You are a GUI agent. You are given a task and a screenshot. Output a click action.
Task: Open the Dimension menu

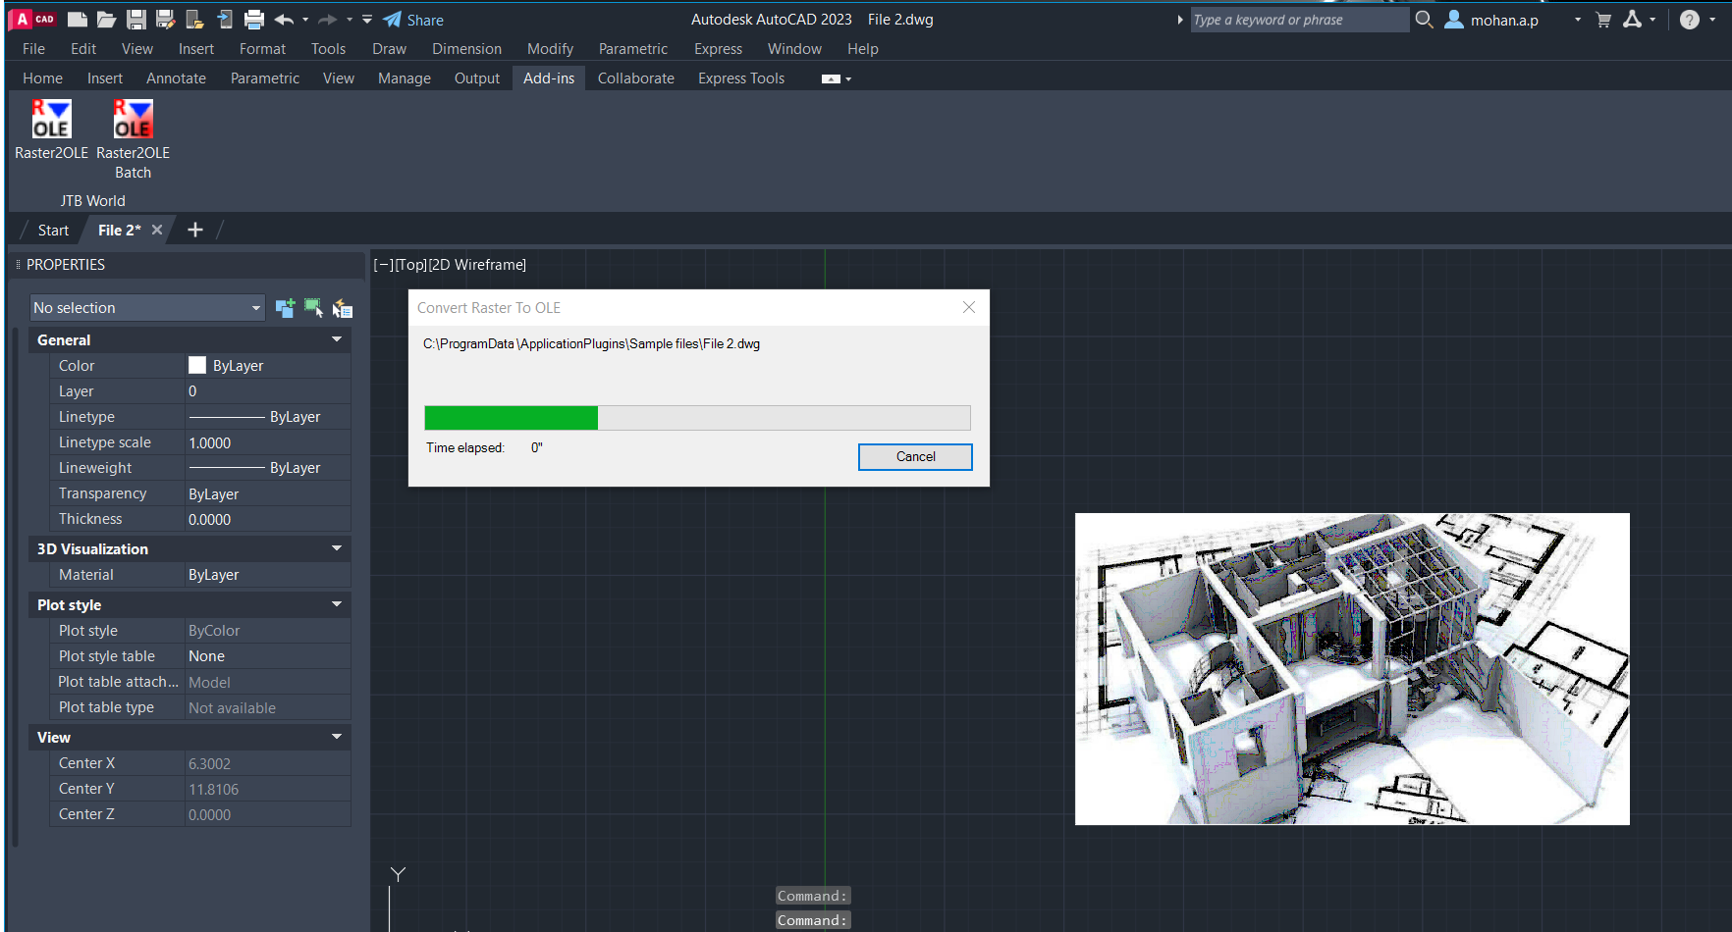tap(466, 49)
